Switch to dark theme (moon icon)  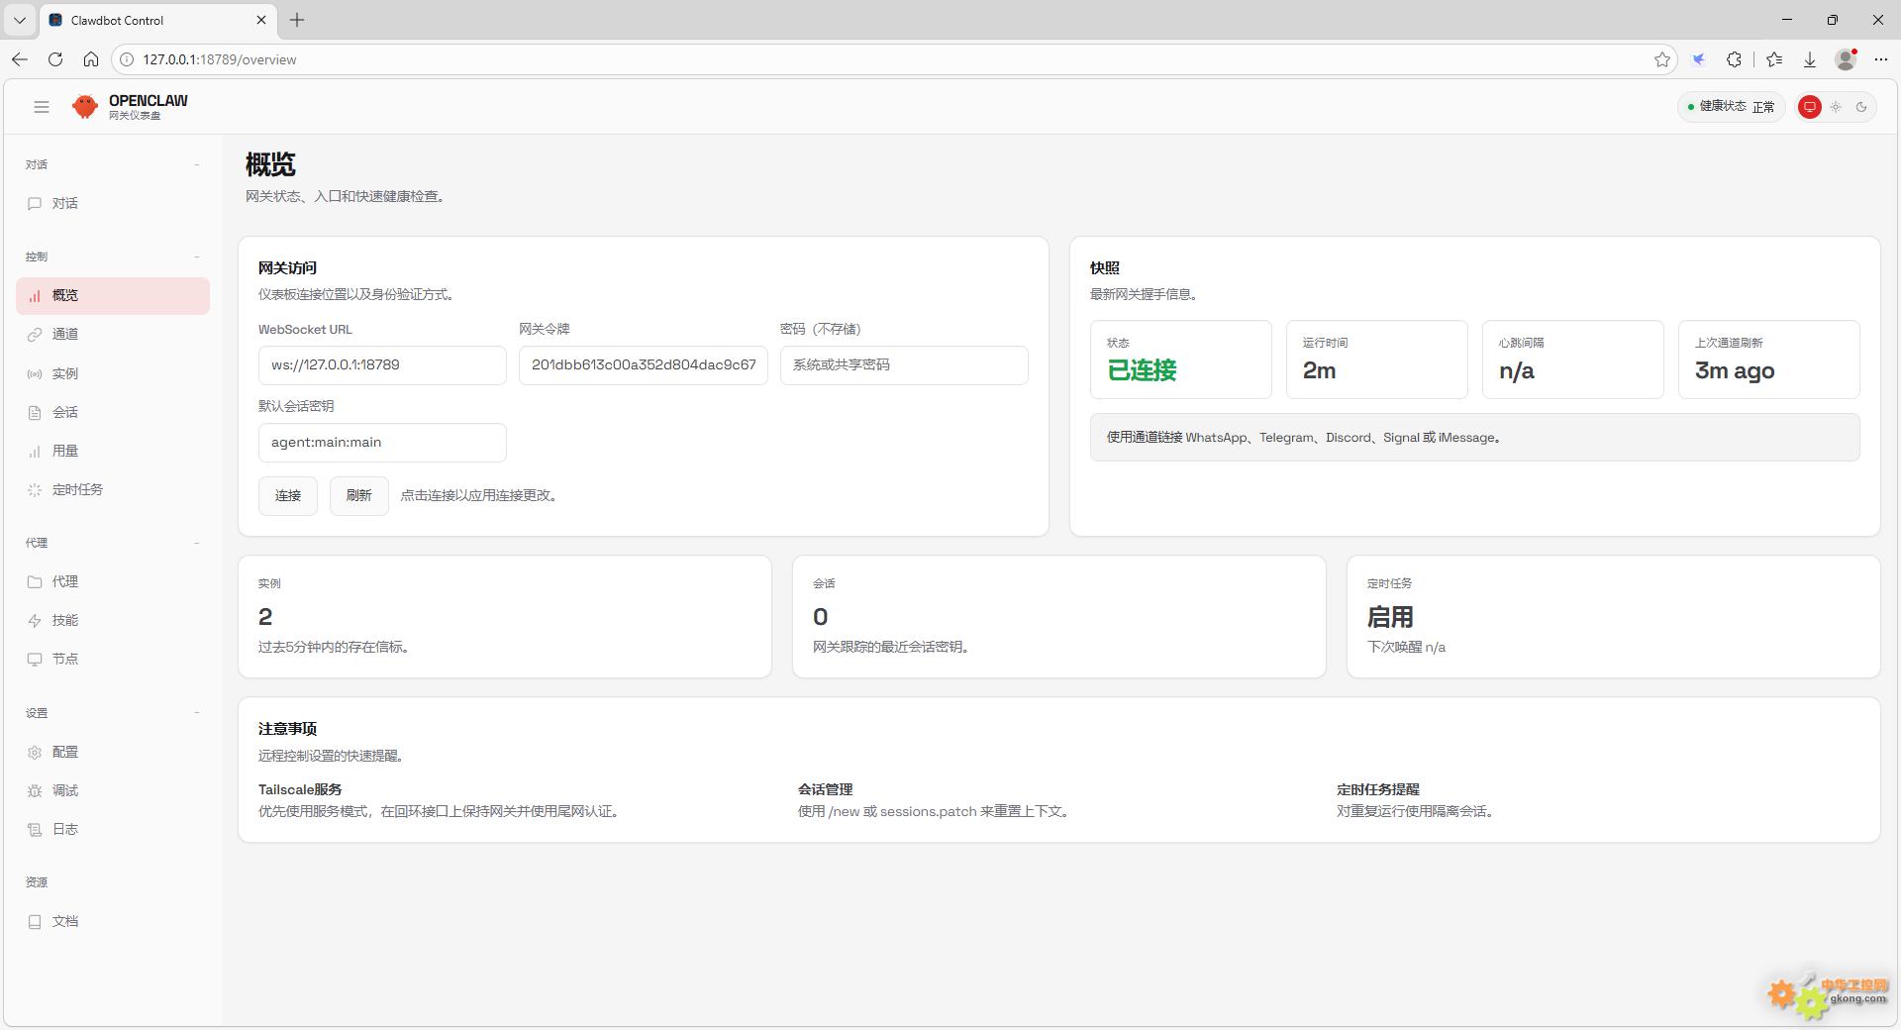[1861, 107]
